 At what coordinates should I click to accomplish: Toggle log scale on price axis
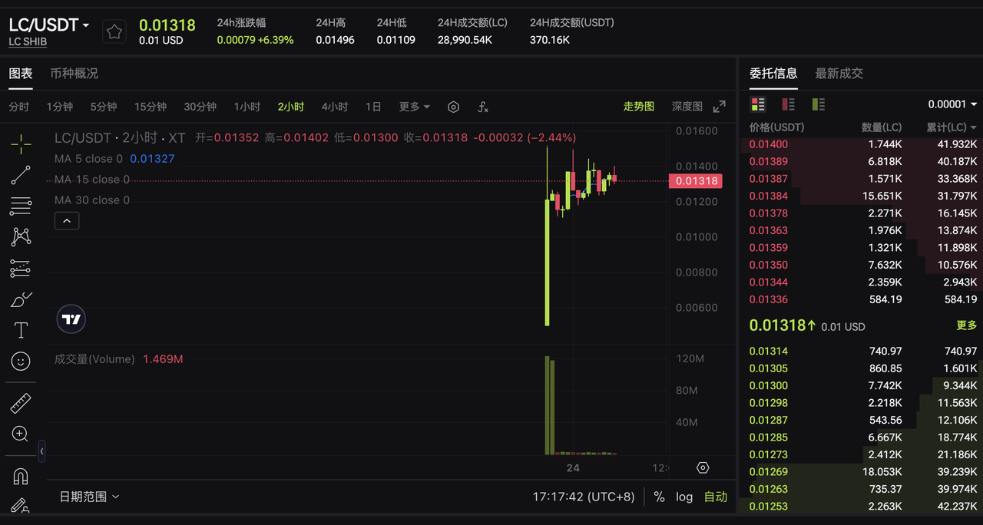[x=684, y=497]
